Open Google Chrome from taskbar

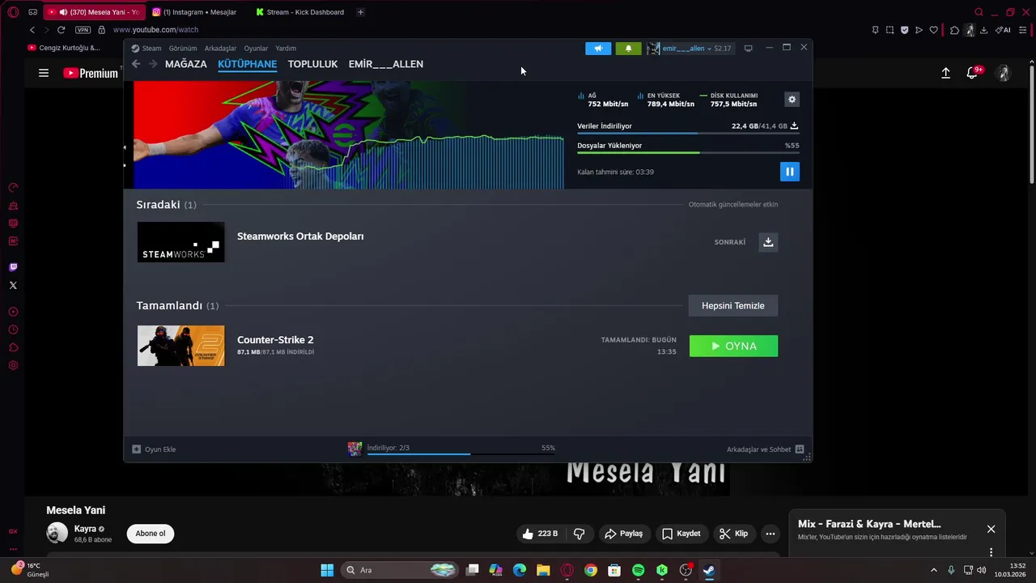591,570
